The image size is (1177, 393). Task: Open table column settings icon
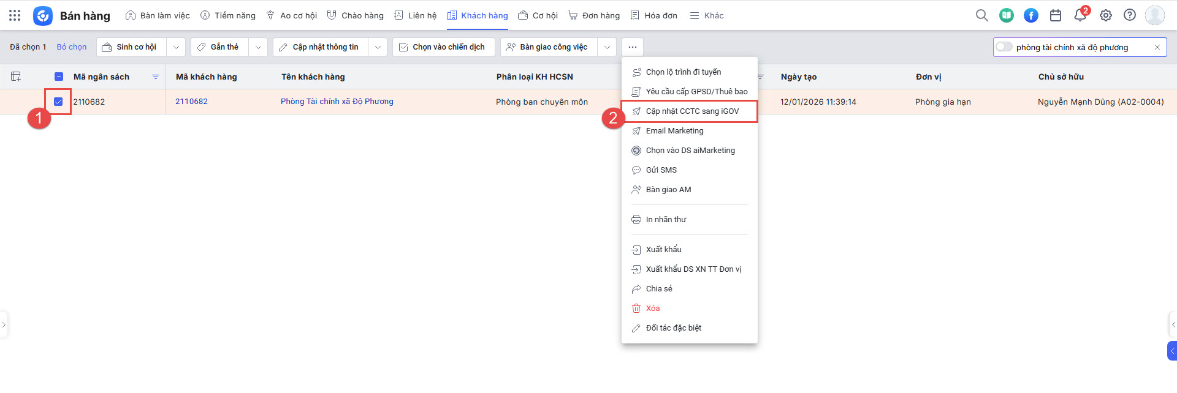point(16,77)
